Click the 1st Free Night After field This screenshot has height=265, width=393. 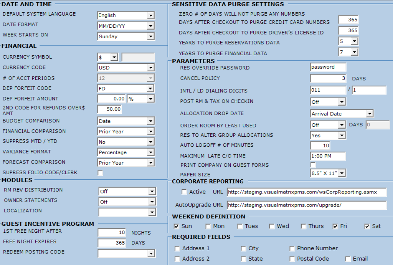point(112,232)
